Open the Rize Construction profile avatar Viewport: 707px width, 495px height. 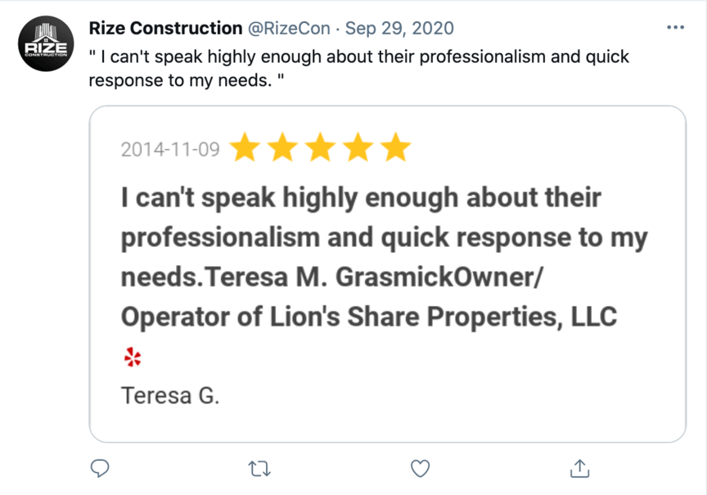[x=45, y=37]
